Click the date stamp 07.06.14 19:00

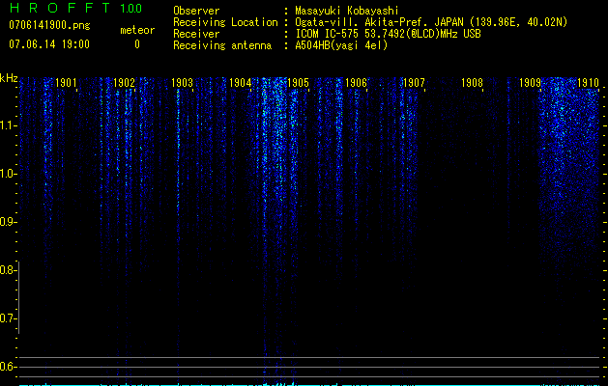[49, 44]
